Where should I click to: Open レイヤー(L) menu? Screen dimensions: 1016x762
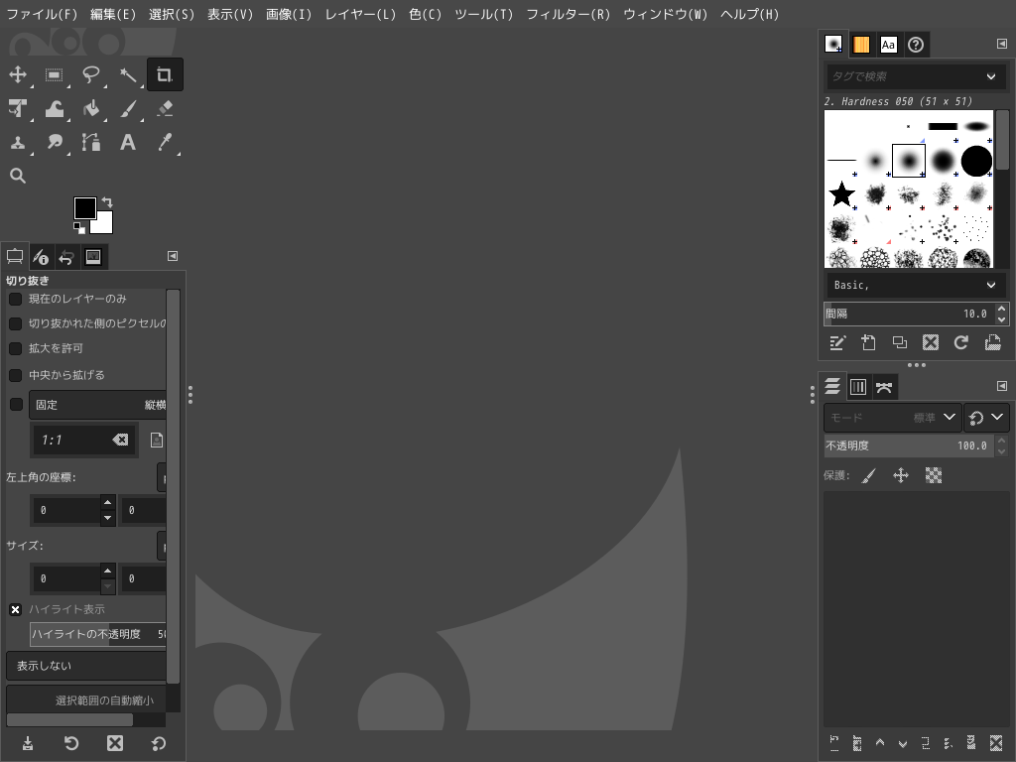click(360, 14)
